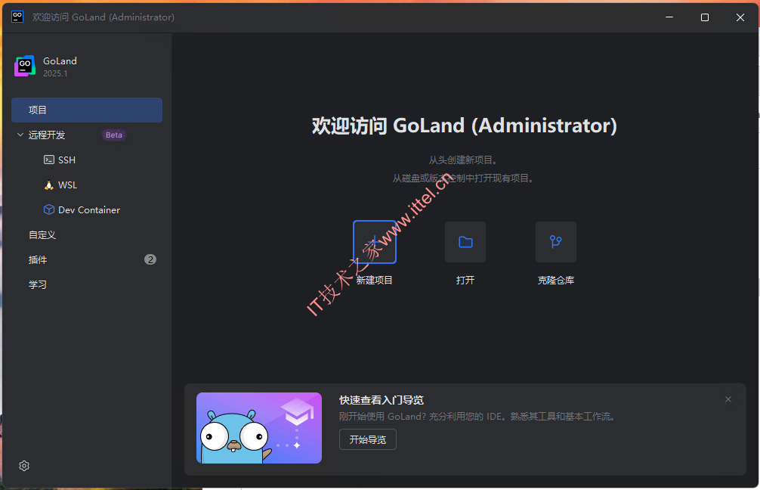The image size is (760, 490).
Task: Click the Open folder icon
Action: coord(465,242)
